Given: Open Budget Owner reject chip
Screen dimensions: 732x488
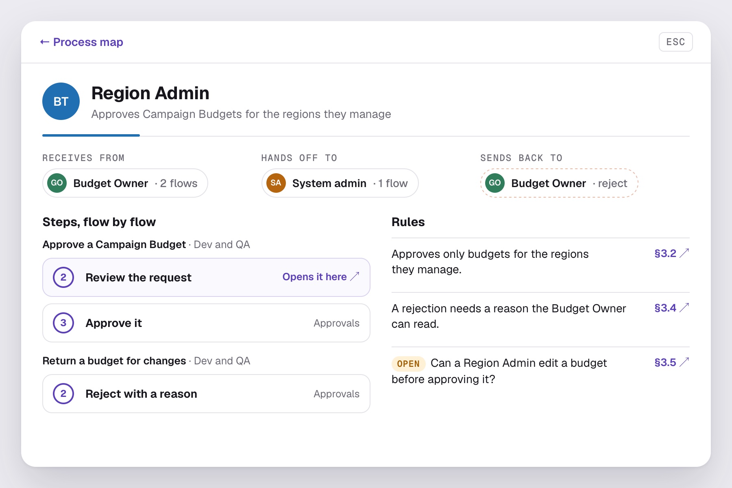Looking at the screenshot, I should click(559, 183).
